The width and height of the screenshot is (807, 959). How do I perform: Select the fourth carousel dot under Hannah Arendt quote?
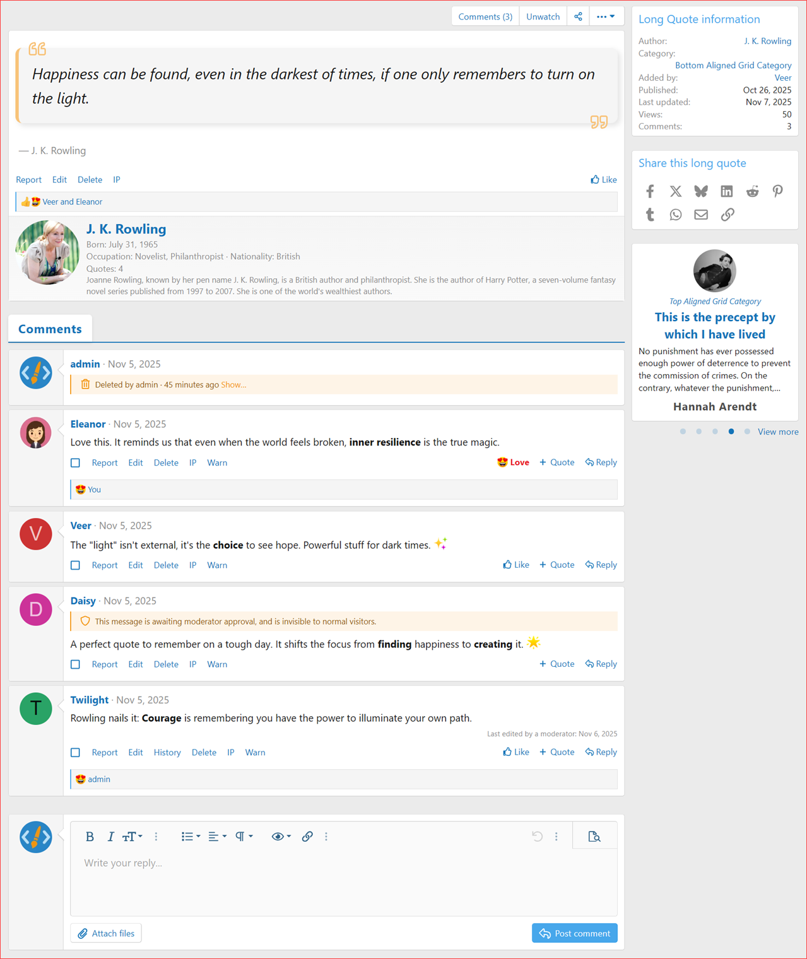point(731,432)
